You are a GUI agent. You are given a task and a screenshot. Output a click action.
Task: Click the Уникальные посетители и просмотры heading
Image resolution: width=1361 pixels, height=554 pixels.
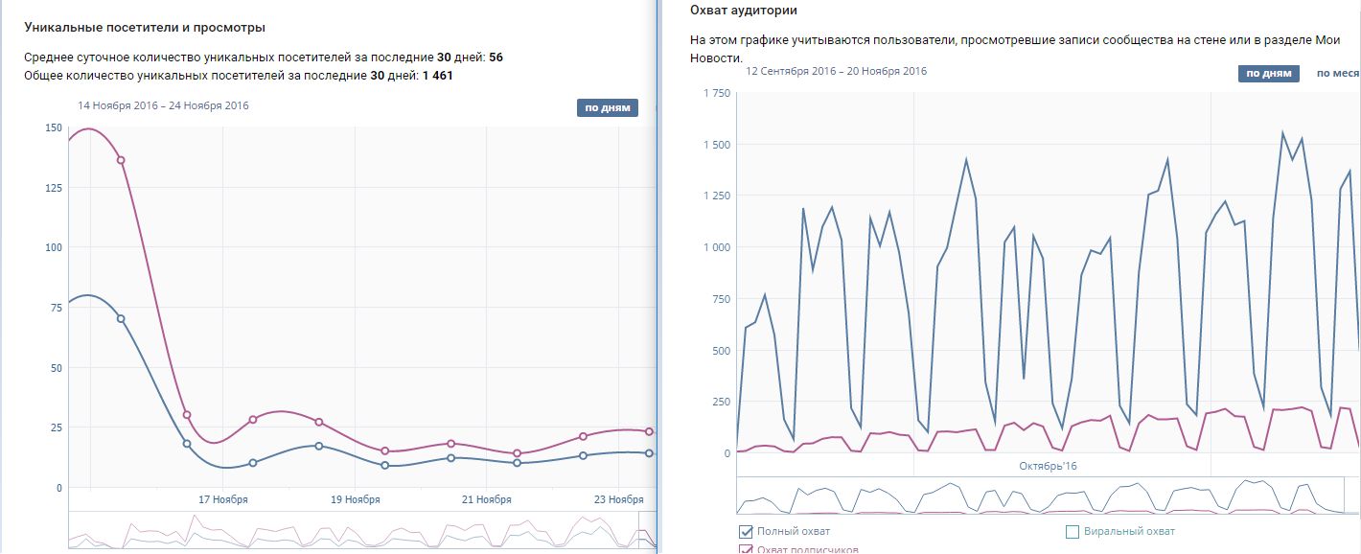tap(145, 28)
